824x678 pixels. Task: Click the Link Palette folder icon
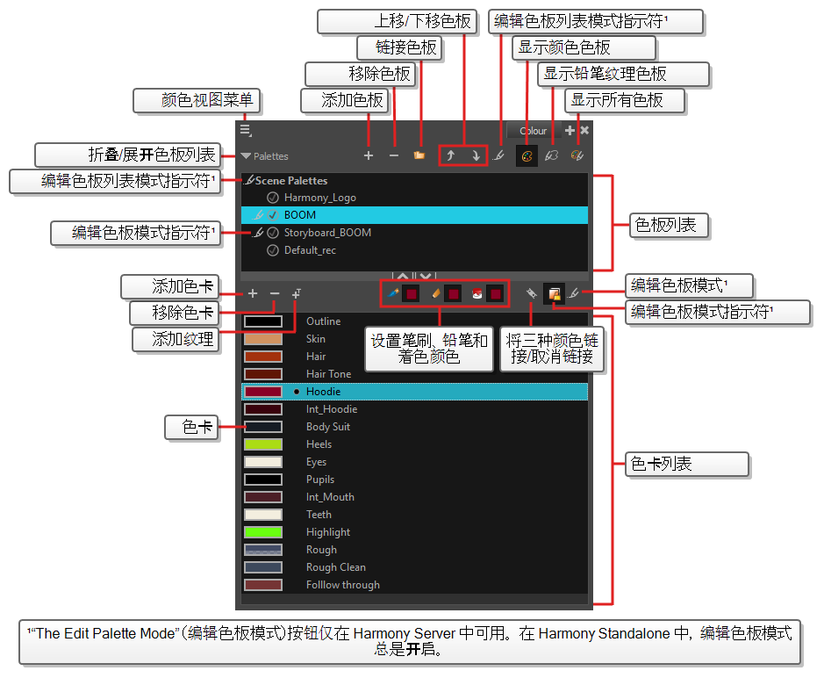click(419, 155)
